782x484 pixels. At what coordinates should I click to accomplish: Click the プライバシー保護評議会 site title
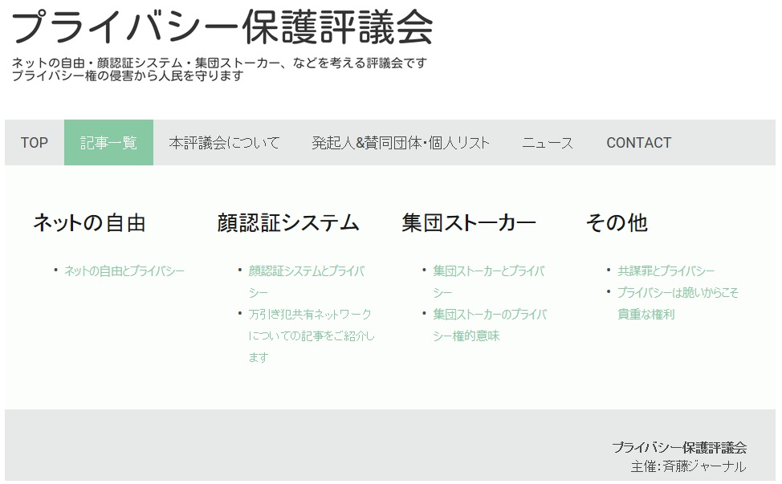tap(222, 28)
